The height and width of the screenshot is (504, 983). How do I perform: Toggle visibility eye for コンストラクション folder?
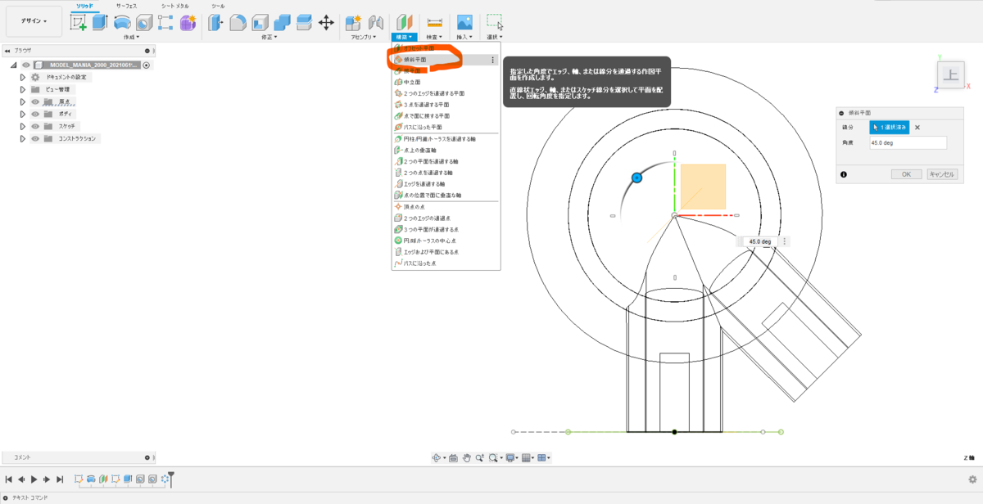pyautogui.click(x=35, y=138)
